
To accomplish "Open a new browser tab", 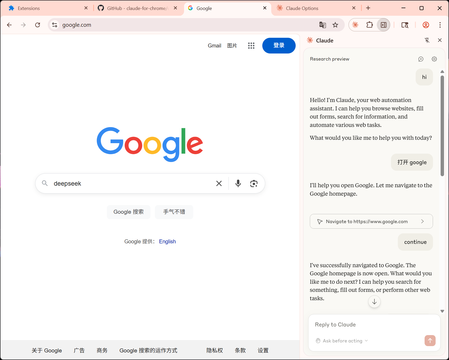I will 368,8.
